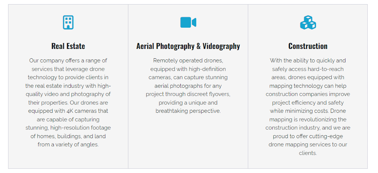Click the video camera icon
This screenshot has width=378, height=173.
(188, 22)
